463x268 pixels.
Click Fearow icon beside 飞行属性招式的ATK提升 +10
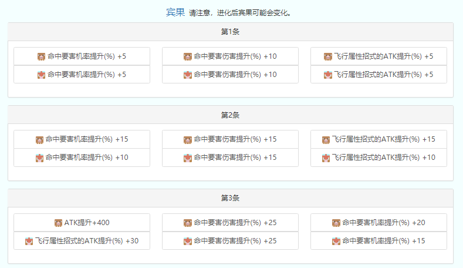tap(326, 158)
